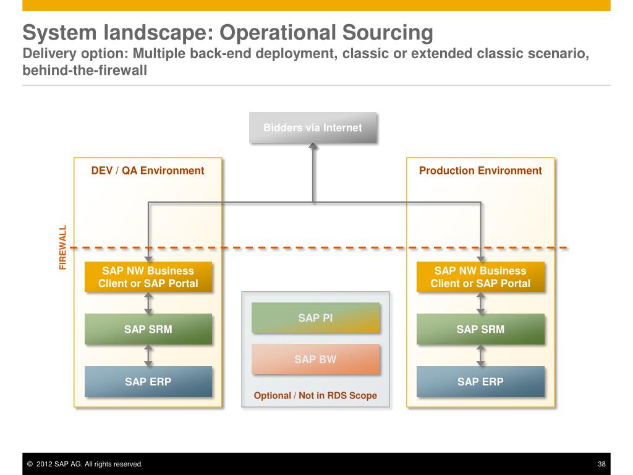Click the DEV / QA Environment heading

click(148, 171)
